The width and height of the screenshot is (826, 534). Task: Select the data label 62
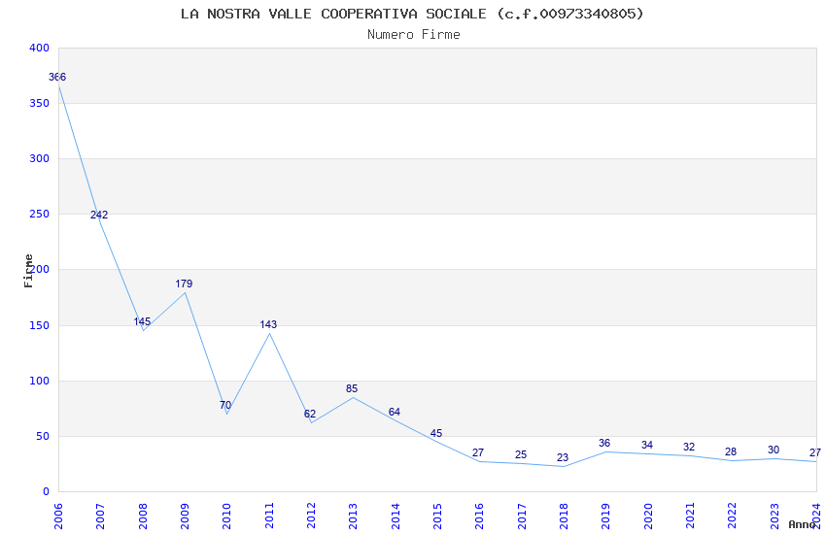point(310,414)
